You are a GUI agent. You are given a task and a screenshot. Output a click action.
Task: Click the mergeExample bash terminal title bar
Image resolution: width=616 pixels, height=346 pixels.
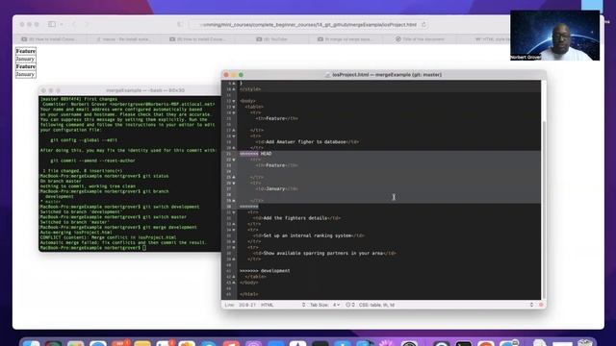coord(131,90)
